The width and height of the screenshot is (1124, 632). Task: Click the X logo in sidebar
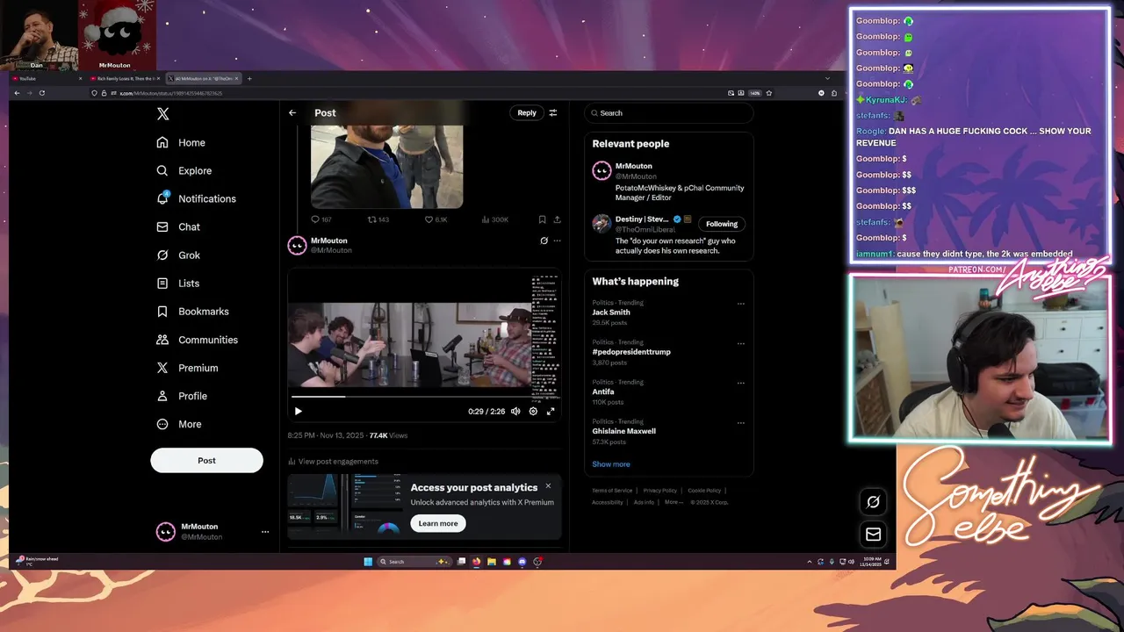coord(162,114)
